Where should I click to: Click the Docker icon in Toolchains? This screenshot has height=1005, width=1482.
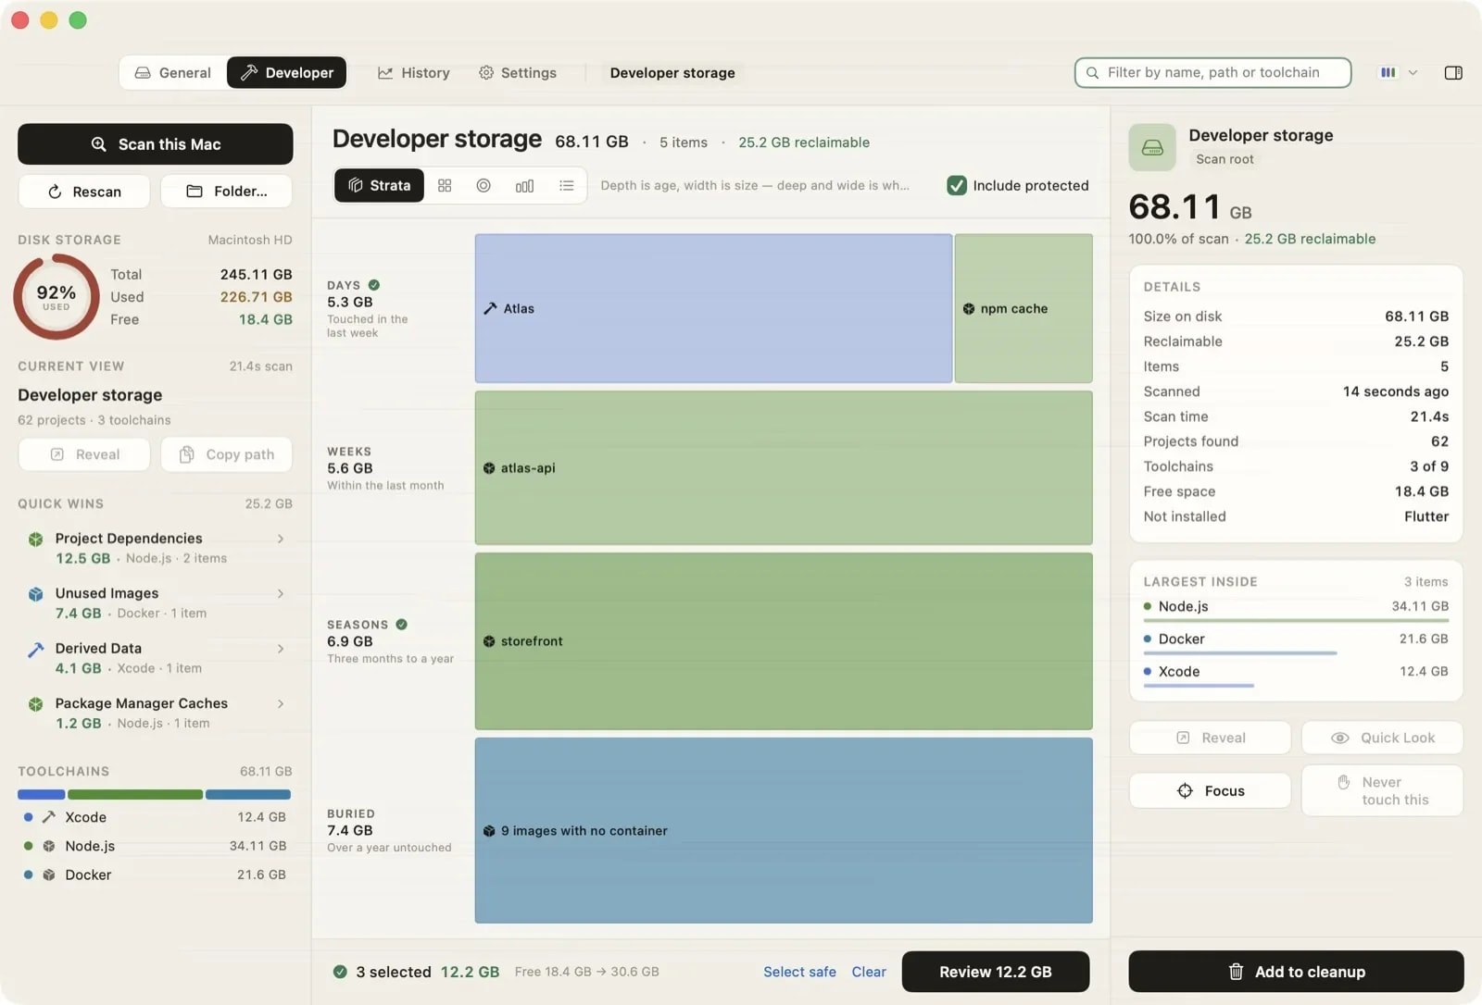49,875
